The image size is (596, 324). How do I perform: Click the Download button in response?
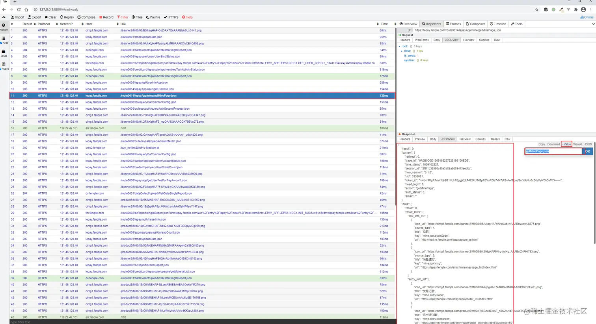tap(553, 144)
